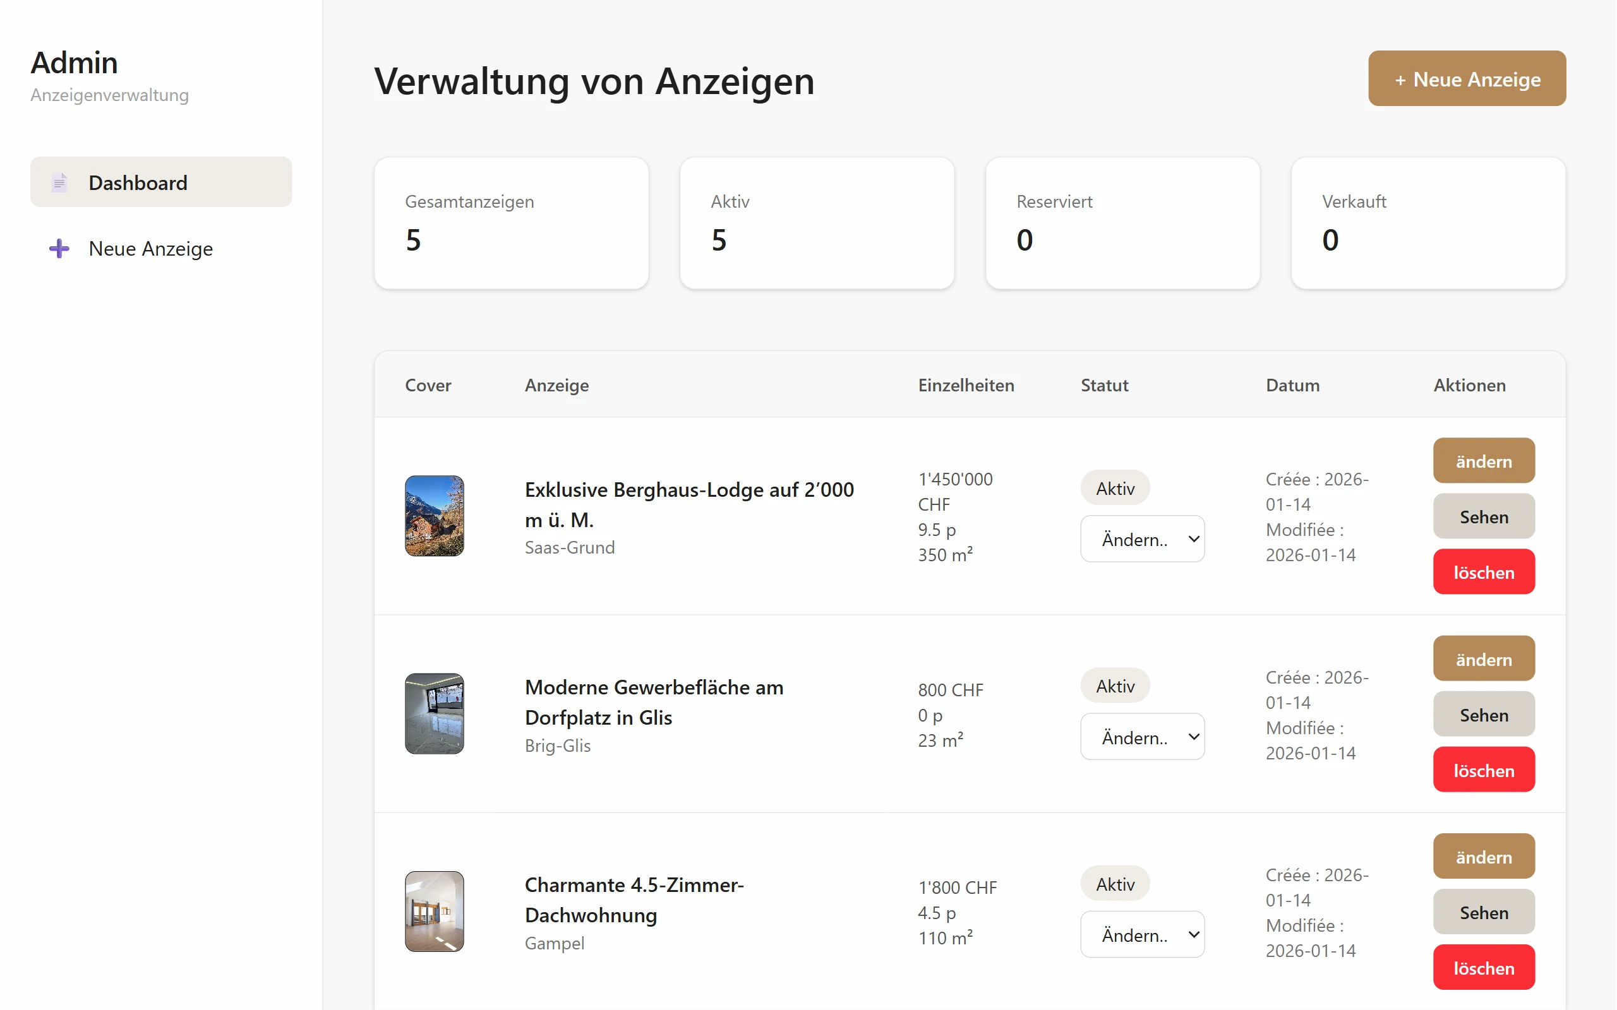Screen dimensions: 1617x1010
Task: Click the Aktiv badge on the Dachwohnung row
Action: point(1114,882)
